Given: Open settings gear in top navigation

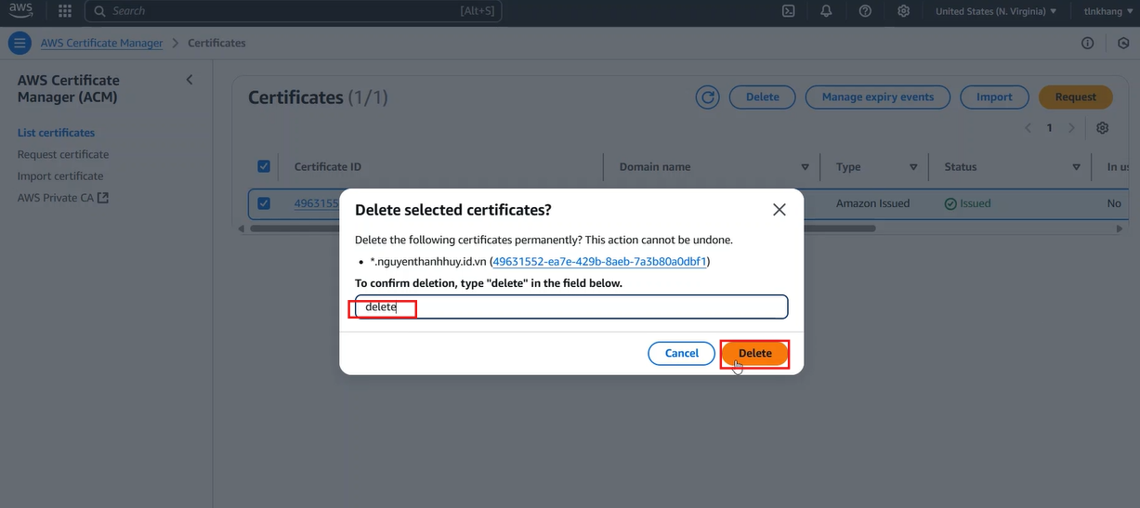Looking at the screenshot, I should click(903, 11).
